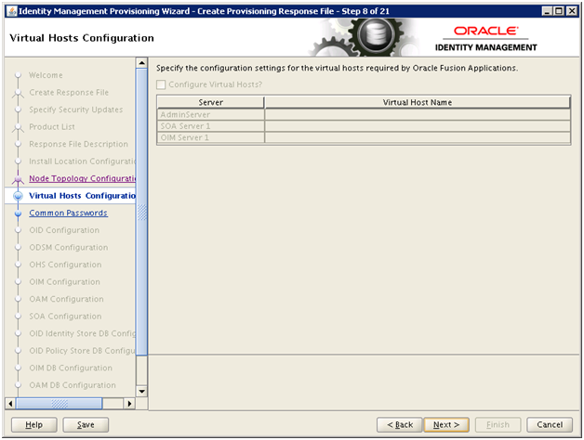Select the OAM Configuration step
This screenshot has height=440, width=584.
point(67,299)
